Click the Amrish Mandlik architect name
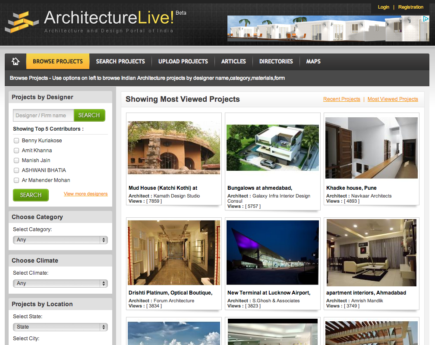 (367, 301)
